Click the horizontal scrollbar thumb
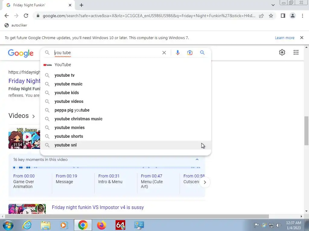This screenshot has height=231, width=309. coord(137,216)
